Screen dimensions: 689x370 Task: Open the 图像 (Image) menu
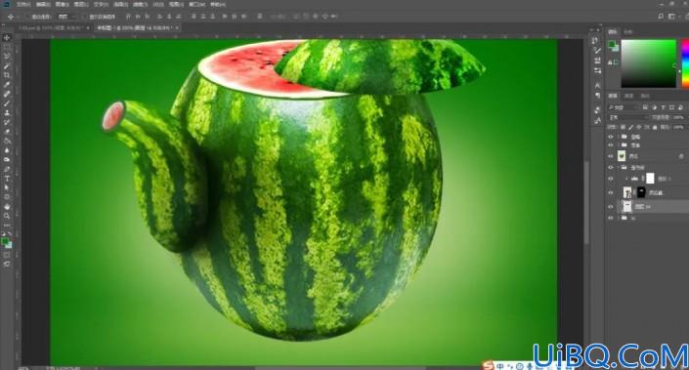coord(62,4)
